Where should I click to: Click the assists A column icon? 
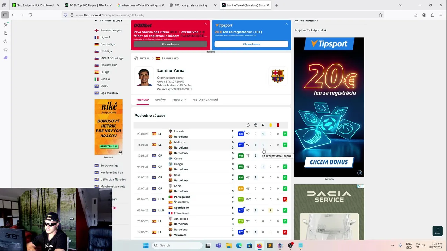click(263, 125)
